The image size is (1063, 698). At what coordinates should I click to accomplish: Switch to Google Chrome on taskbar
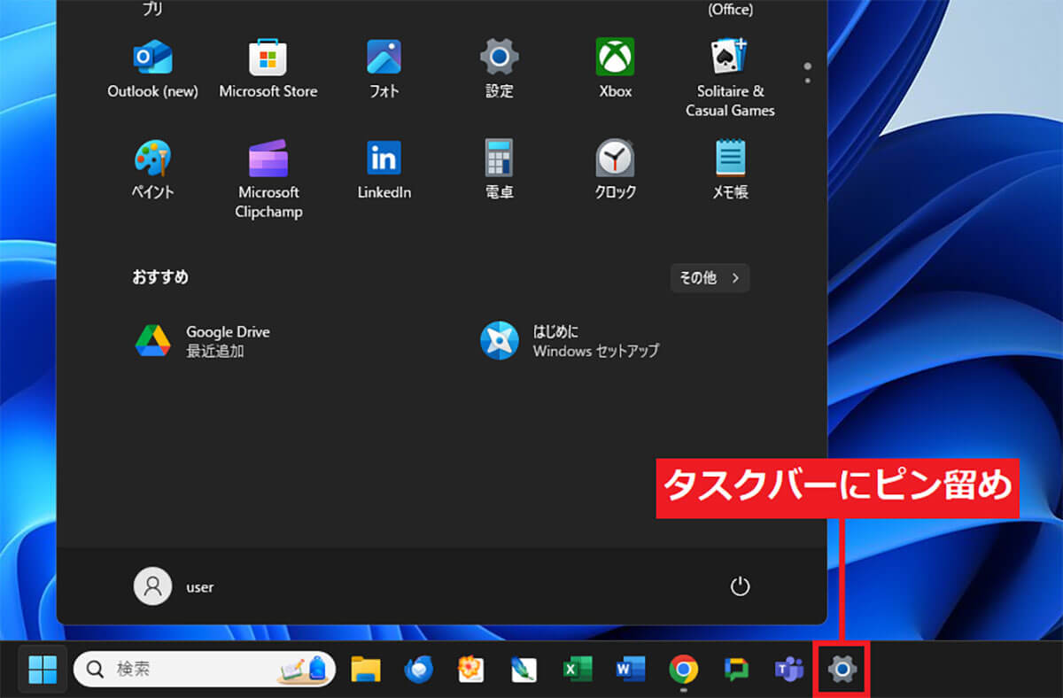pos(683,670)
